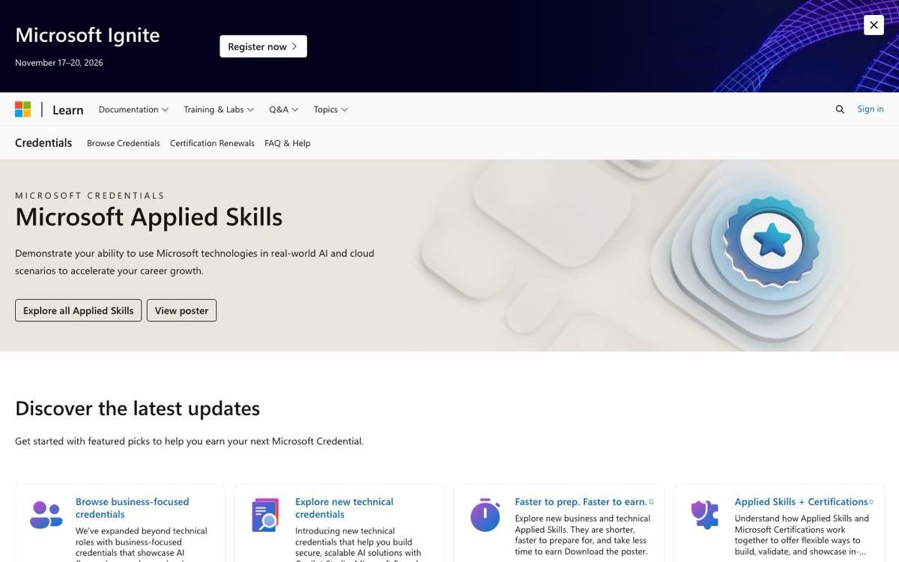Click the Explore new technical credentials document icon
This screenshot has width=899, height=562.
click(x=265, y=515)
